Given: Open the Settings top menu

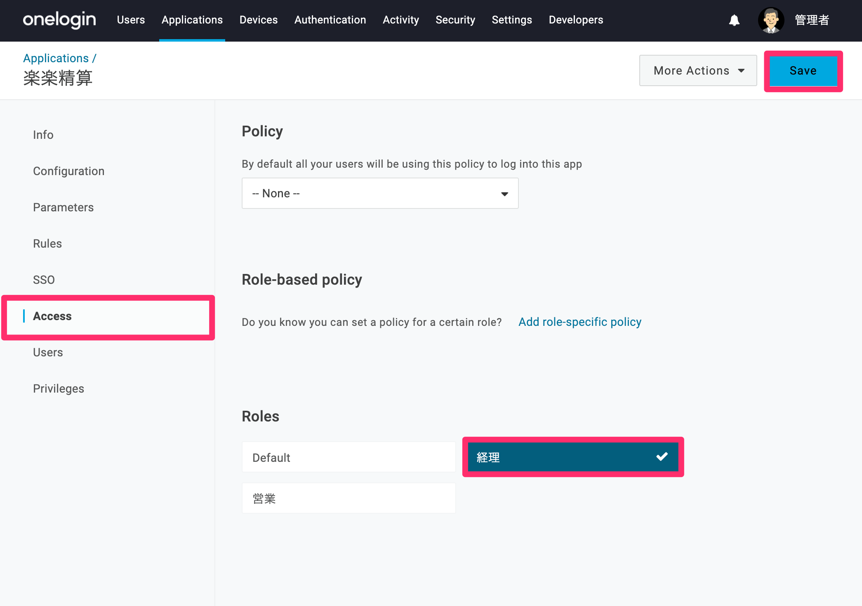Looking at the screenshot, I should pyautogui.click(x=512, y=20).
